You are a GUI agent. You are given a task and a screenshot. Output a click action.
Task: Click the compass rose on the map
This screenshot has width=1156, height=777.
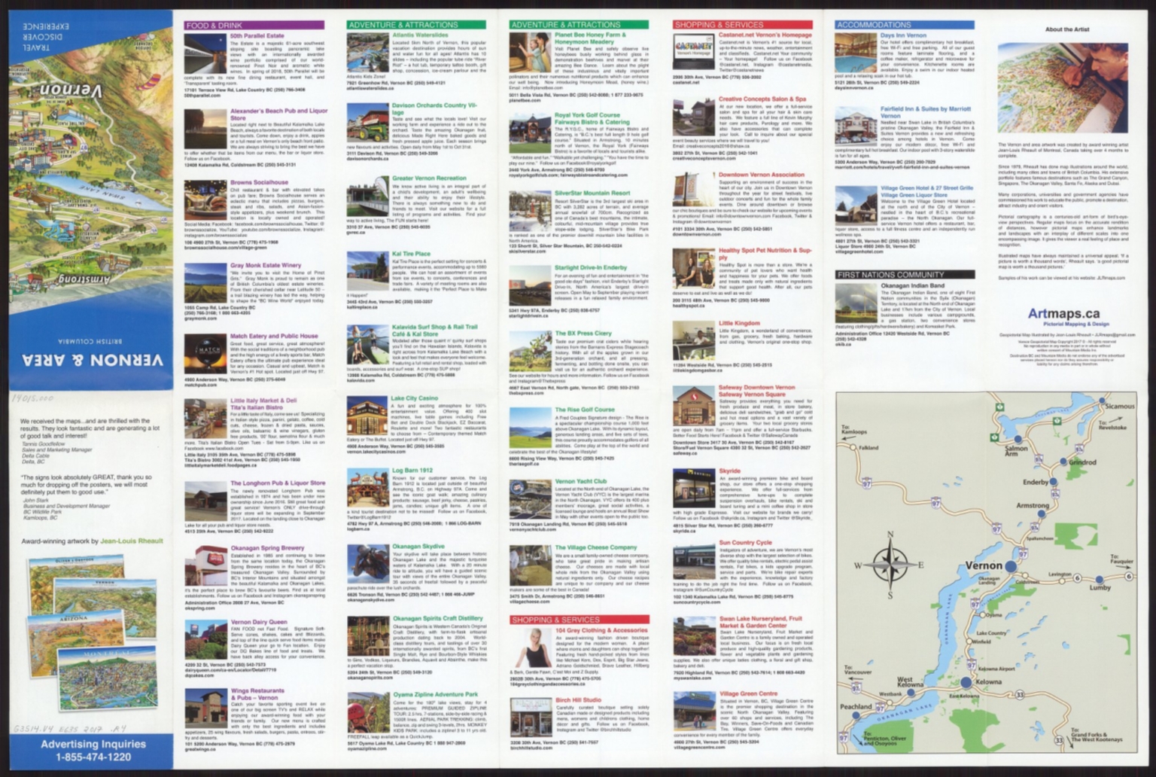890,565
